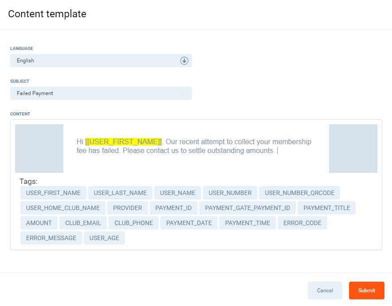Screen dimensions: 392x306
Task: Insert the PAYMENT_ID tag
Action: click(173, 208)
